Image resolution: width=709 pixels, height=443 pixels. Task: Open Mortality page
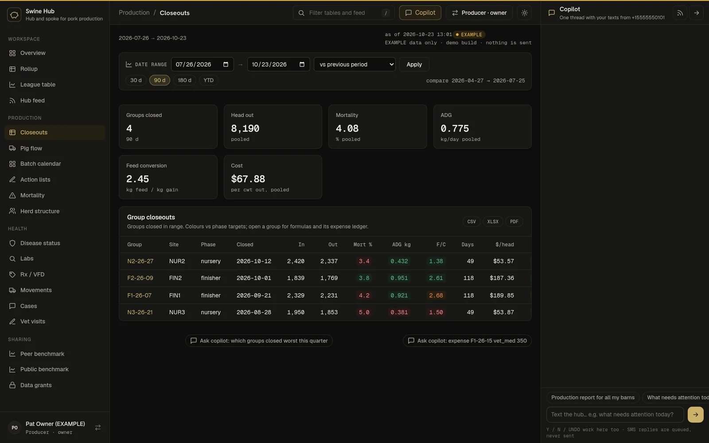click(55, 195)
